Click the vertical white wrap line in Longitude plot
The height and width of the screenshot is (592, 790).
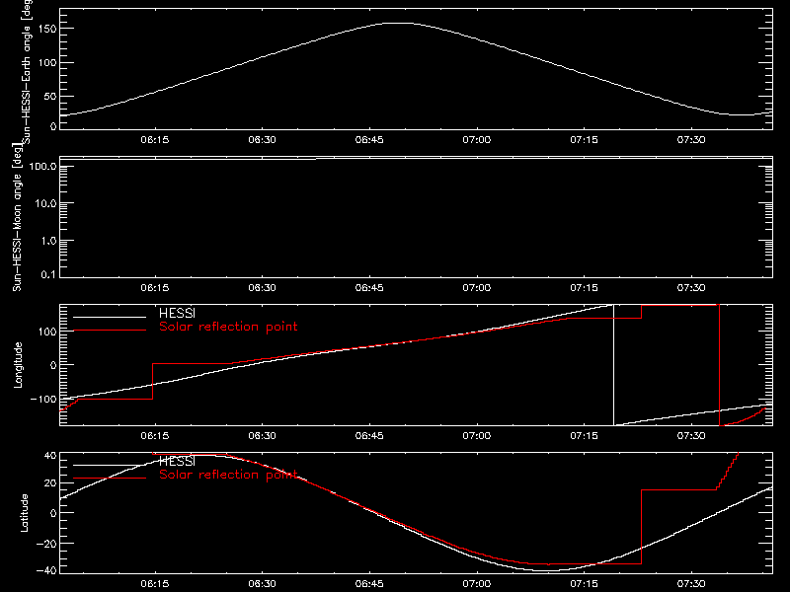coord(613,365)
